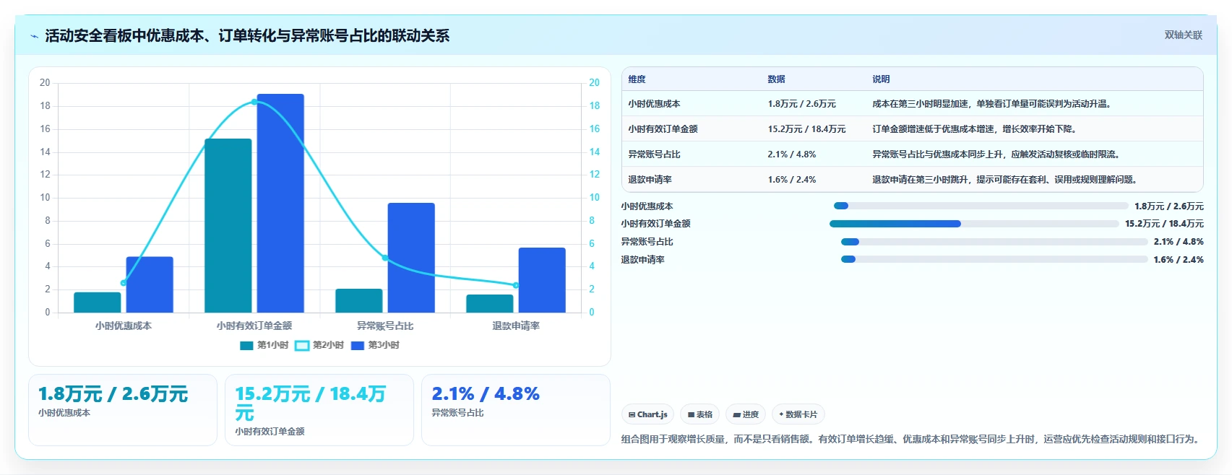Click description starting '订单金额增速低于优惠成本增速'
This screenshot has height=475, width=1232.
point(976,129)
